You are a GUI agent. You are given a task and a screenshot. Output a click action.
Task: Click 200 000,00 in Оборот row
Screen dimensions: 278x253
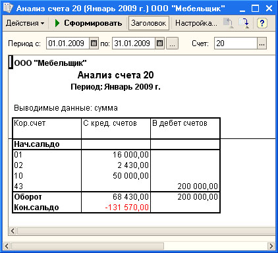(x=198, y=197)
